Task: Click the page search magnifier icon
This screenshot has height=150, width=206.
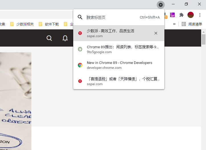Action: click(49, 38)
